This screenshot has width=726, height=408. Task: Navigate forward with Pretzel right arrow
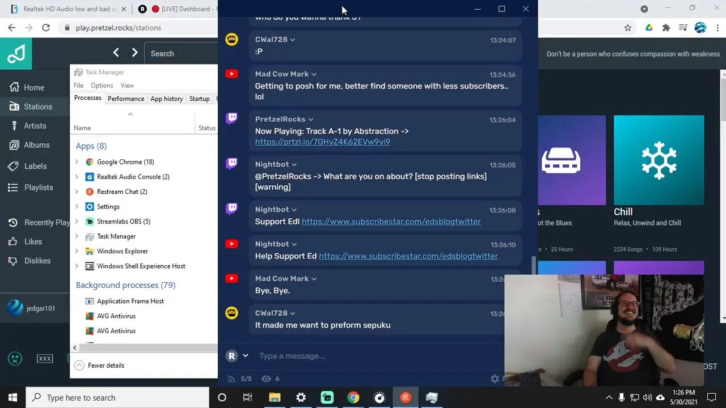tap(134, 53)
